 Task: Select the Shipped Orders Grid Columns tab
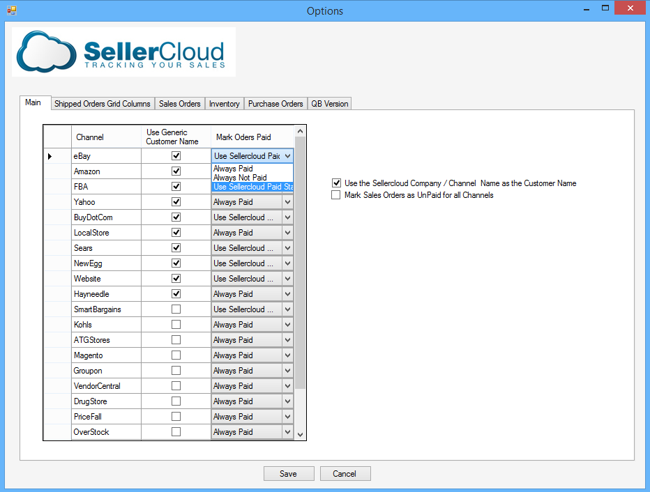[x=102, y=102]
